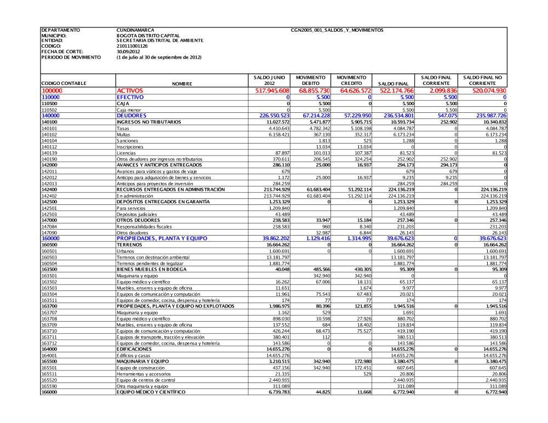Select the blue DEUDORES account name
Image resolution: width=548 pixels, height=423 pixels.
132,116
